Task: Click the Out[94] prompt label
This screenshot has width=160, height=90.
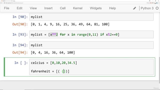Action: tap(20, 52)
